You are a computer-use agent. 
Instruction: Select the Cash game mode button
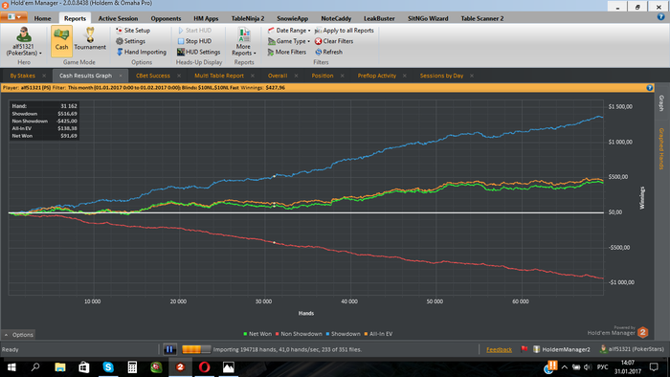point(61,41)
